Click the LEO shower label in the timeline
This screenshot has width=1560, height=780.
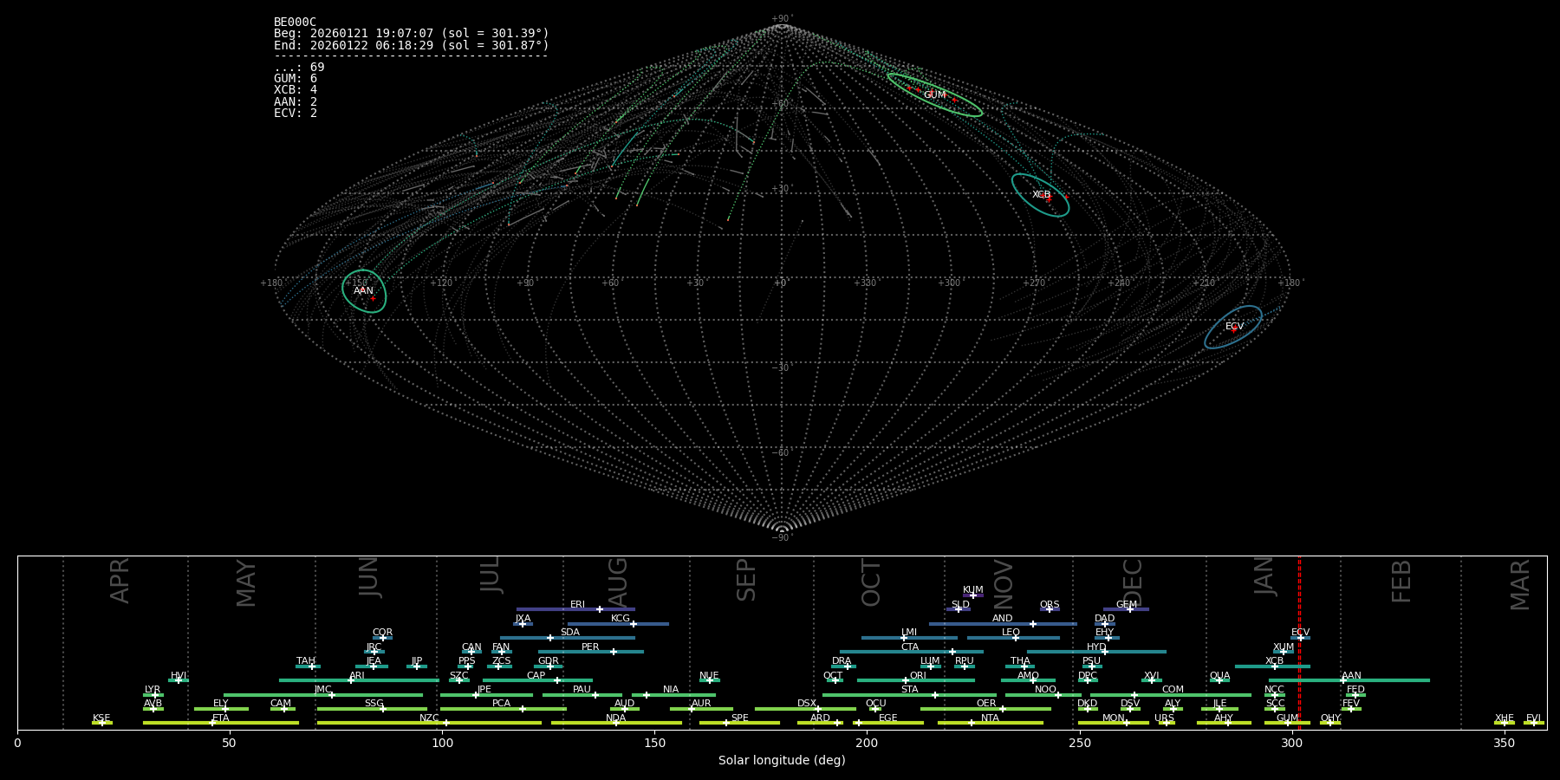tap(1011, 633)
